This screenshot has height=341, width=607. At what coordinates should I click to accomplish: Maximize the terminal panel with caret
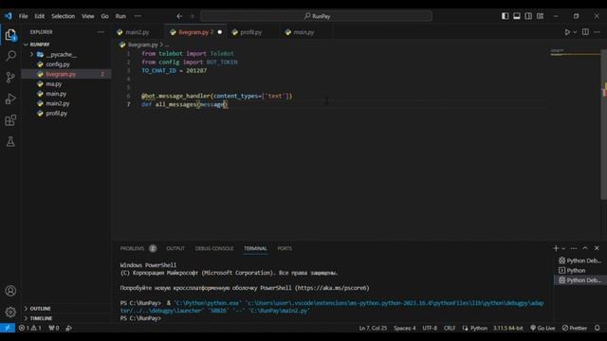(x=585, y=248)
